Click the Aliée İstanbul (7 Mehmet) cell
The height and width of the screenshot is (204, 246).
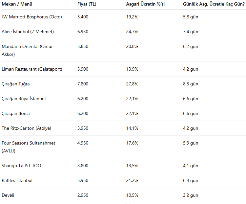[28, 32]
